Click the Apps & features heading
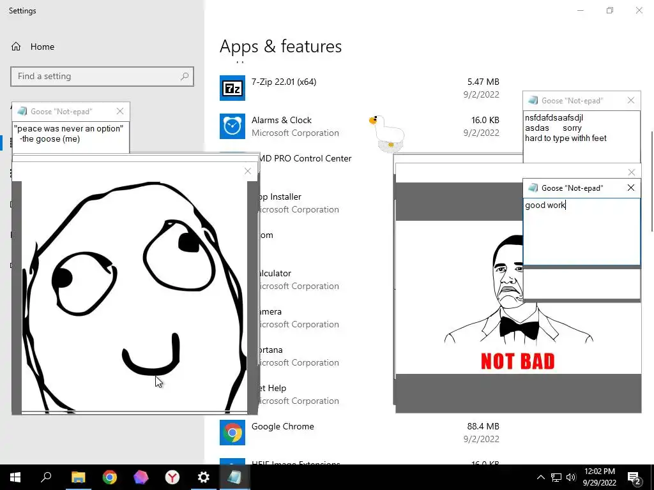Screen dimensions: 654x490 (281, 46)
